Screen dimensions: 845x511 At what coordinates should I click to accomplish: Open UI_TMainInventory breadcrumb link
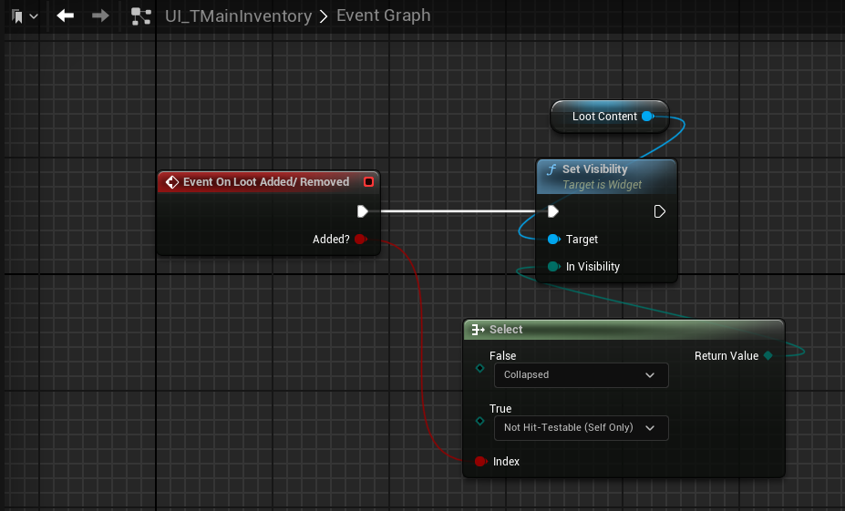coord(238,16)
